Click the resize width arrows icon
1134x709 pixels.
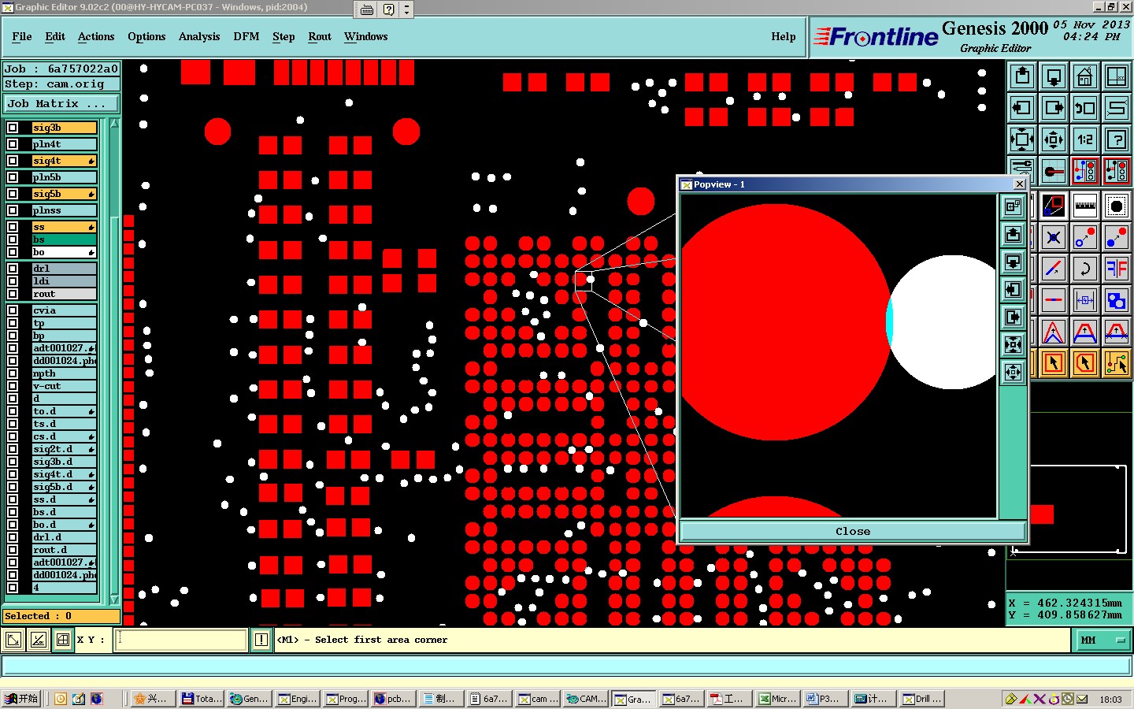1085,300
